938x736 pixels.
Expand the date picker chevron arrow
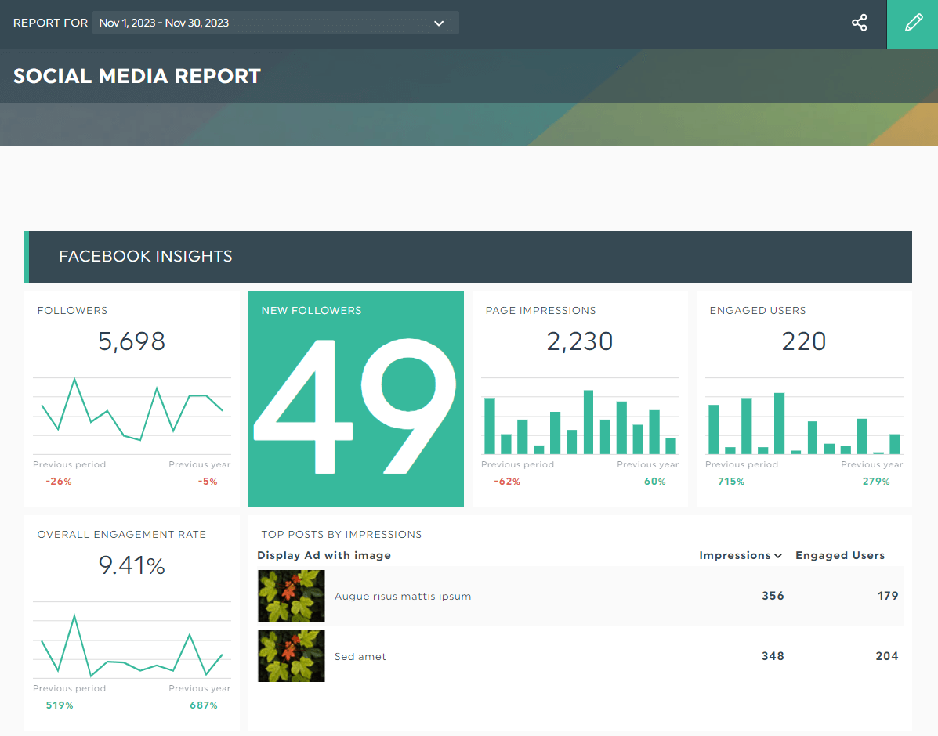click(x=439, y=23)
